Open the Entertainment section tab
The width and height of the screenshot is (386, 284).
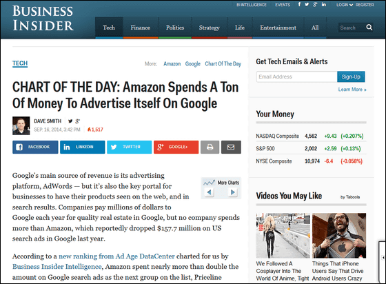coord(278,28)
